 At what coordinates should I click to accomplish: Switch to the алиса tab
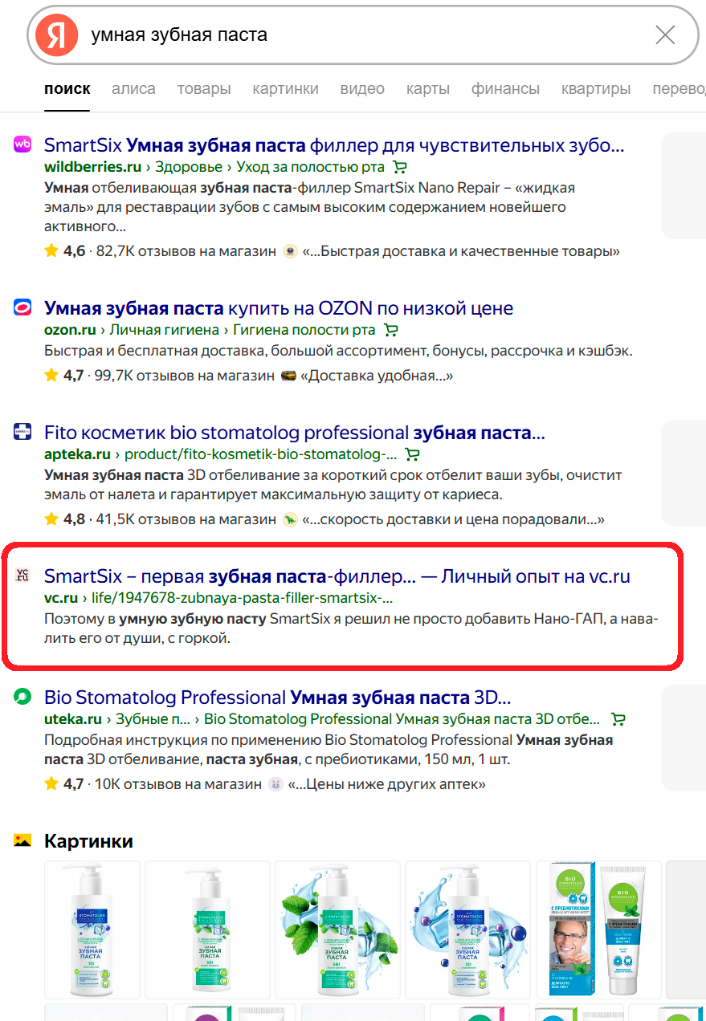click(x=133, y=88)
